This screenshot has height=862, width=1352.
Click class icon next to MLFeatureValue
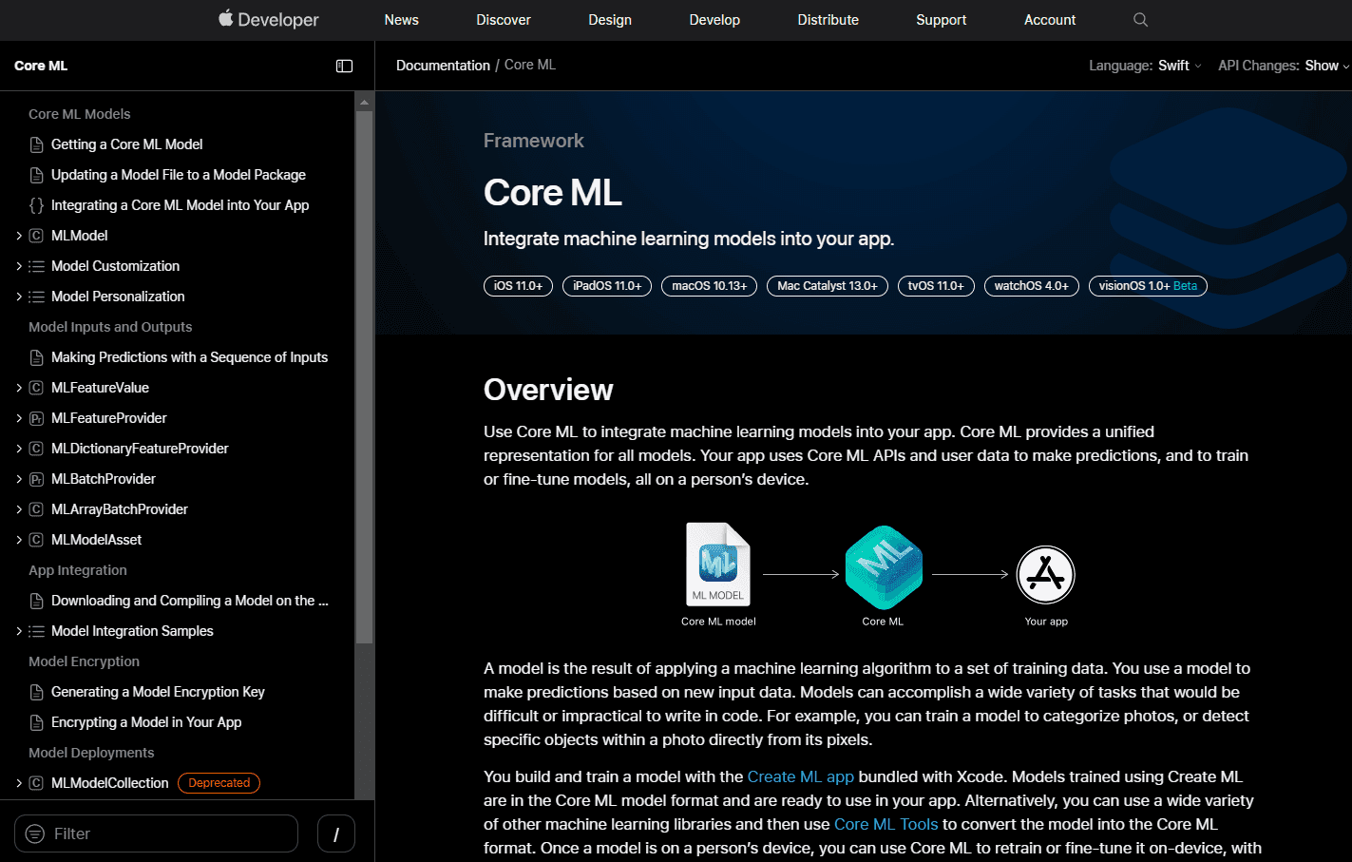(36, 388)
